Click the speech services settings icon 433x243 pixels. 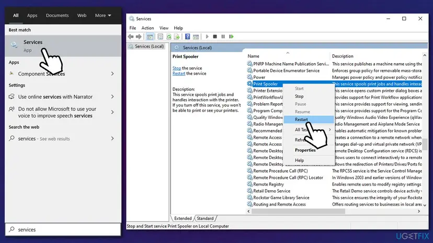(x=12, y=109)
